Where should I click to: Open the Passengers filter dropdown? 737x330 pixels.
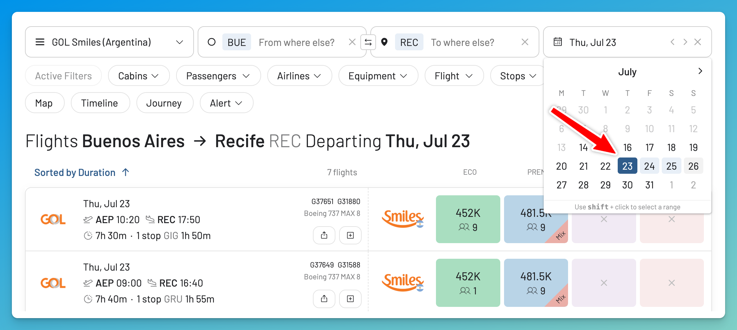pyautogui.click(x=218, y=76)
